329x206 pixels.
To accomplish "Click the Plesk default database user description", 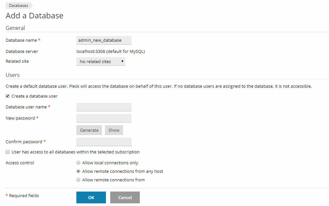I will pos(159,86).
